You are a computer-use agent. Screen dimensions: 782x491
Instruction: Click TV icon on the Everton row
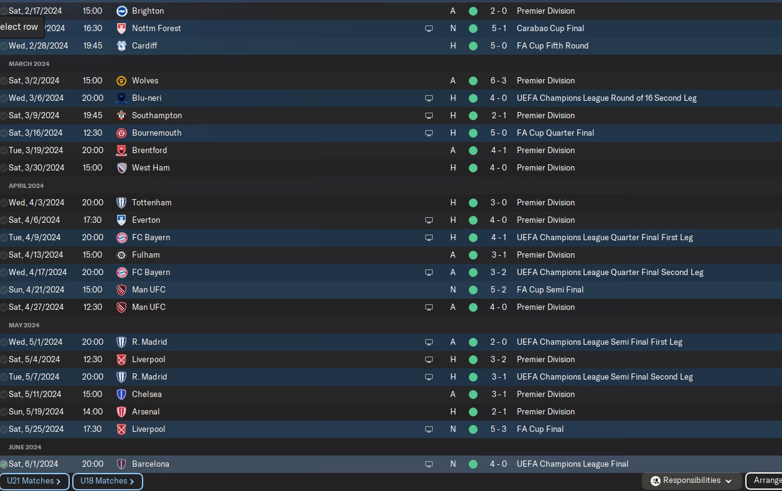pos(428,220)
